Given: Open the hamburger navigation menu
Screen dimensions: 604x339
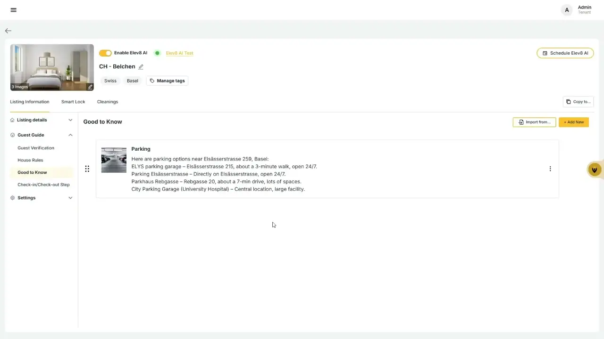Looking at the screenshot, I should coord(13,10).
